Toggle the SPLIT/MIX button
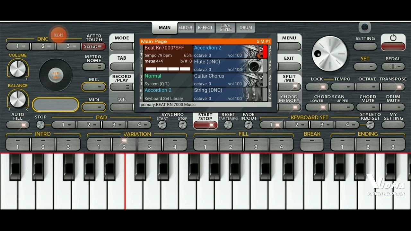411x231 pixels. coord(289,87)
